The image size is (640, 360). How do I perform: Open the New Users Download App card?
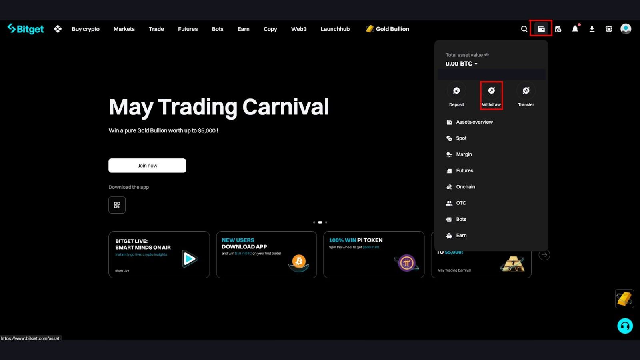click(266, 255)
